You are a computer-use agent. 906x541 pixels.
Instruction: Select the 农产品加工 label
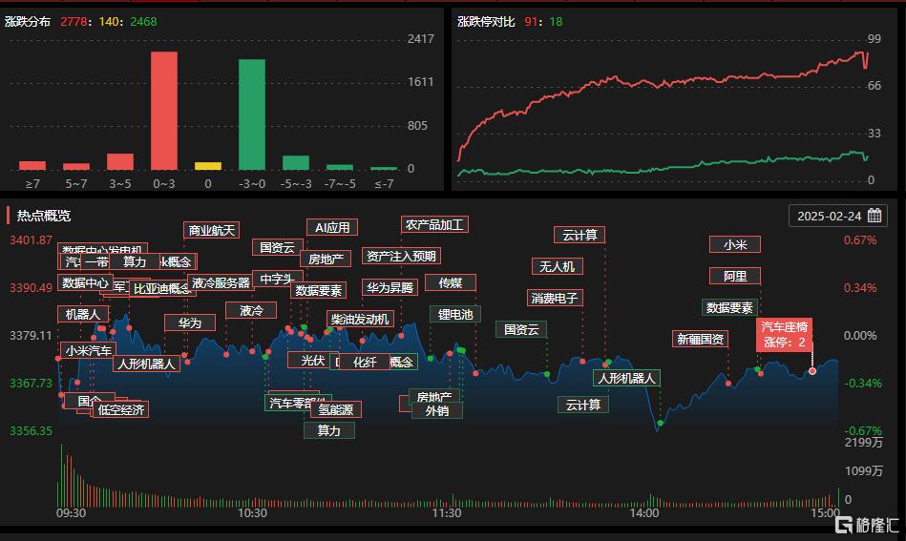434,224
